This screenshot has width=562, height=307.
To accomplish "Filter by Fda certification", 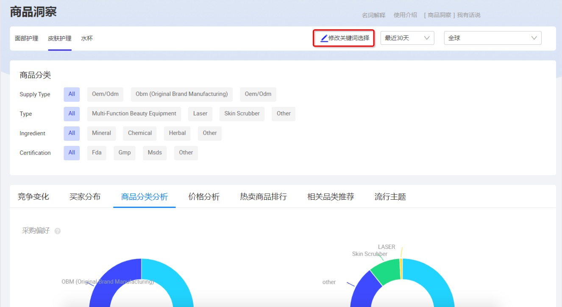I will 97,153.
